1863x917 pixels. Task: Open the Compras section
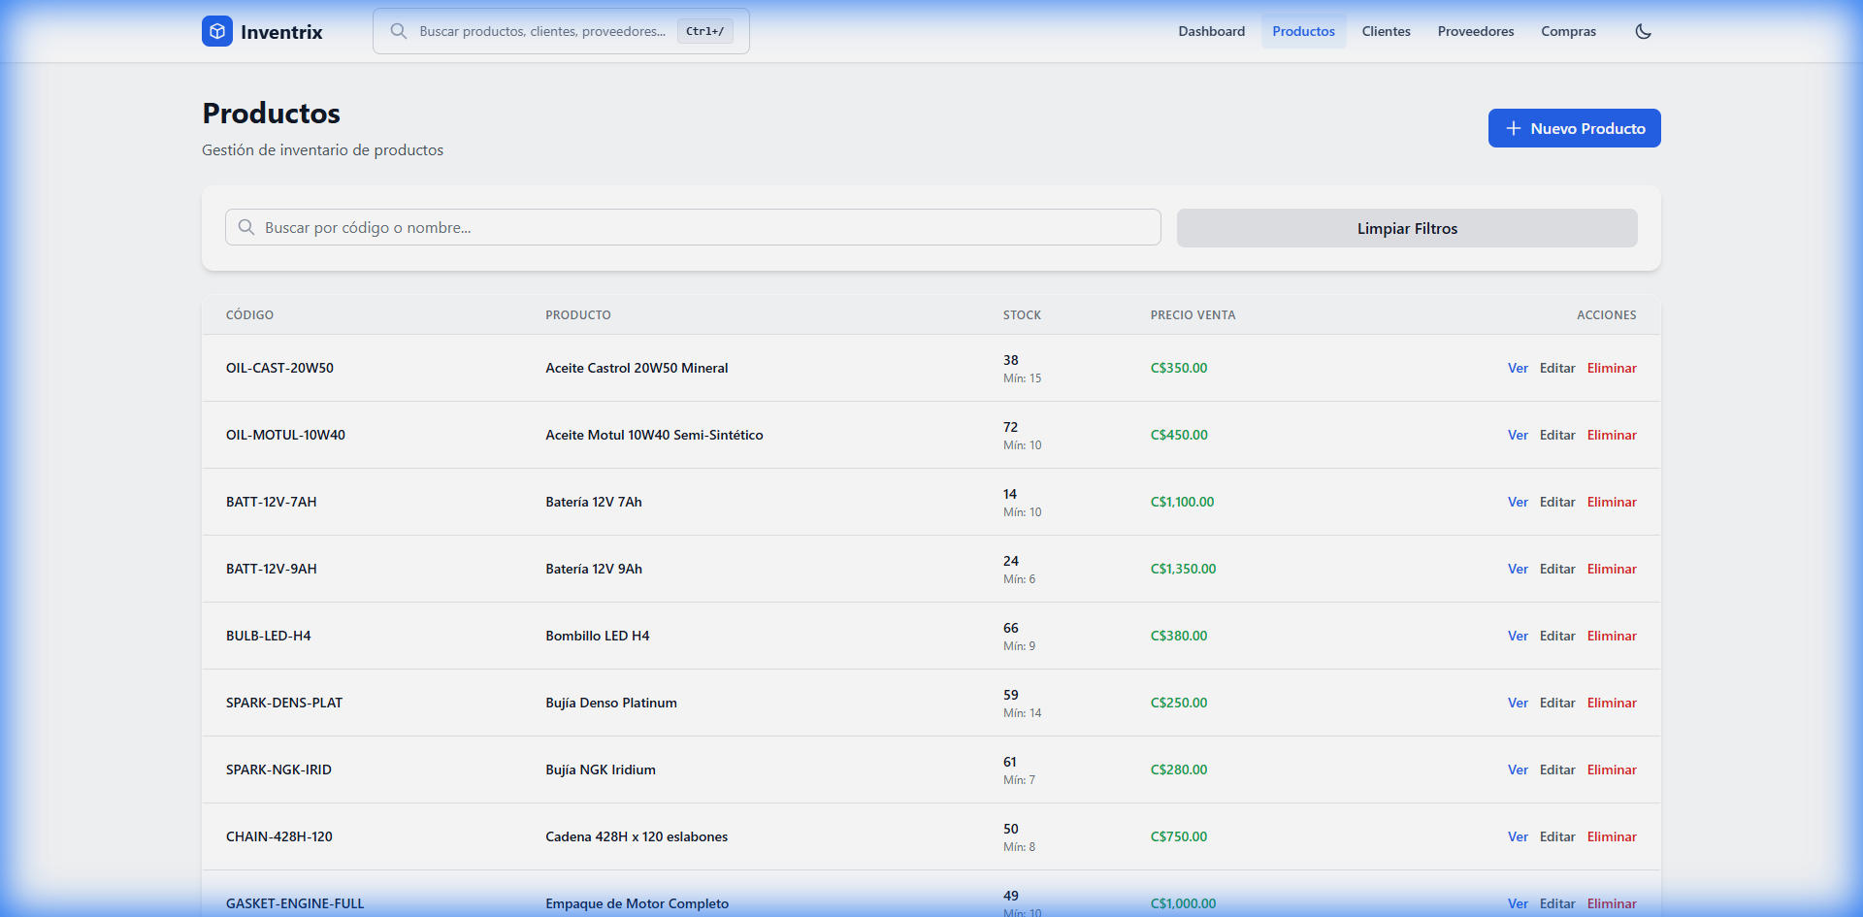[x=1568, y=31]
